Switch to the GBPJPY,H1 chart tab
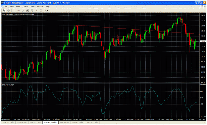 (x=65, y=122)
